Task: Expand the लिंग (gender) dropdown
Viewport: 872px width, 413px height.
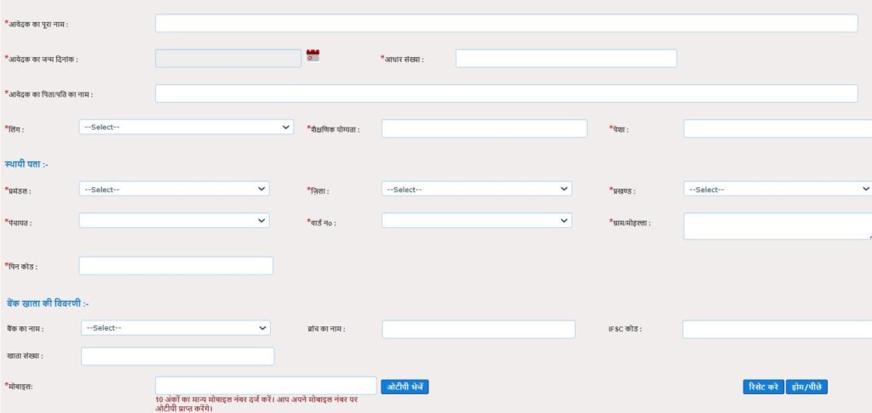Action: [186, 127]
